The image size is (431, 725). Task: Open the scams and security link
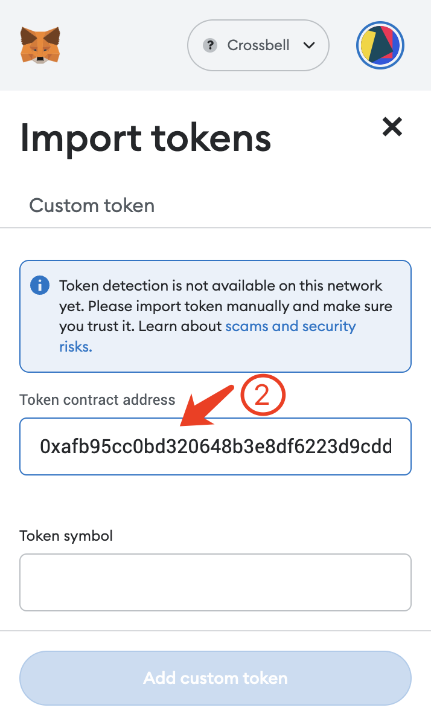pos(290,326)
